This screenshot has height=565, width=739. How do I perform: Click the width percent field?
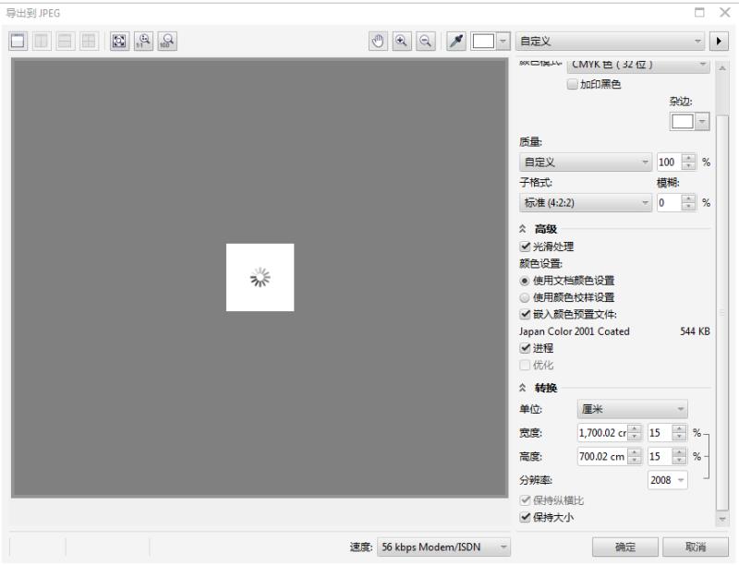point(660,433)
